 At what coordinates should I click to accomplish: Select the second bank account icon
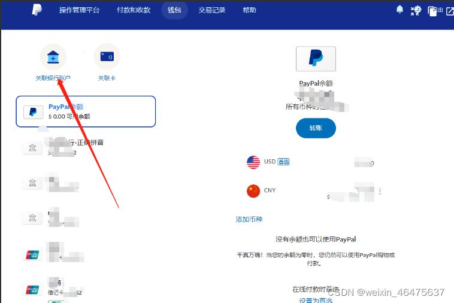click(x=32, y=183)
